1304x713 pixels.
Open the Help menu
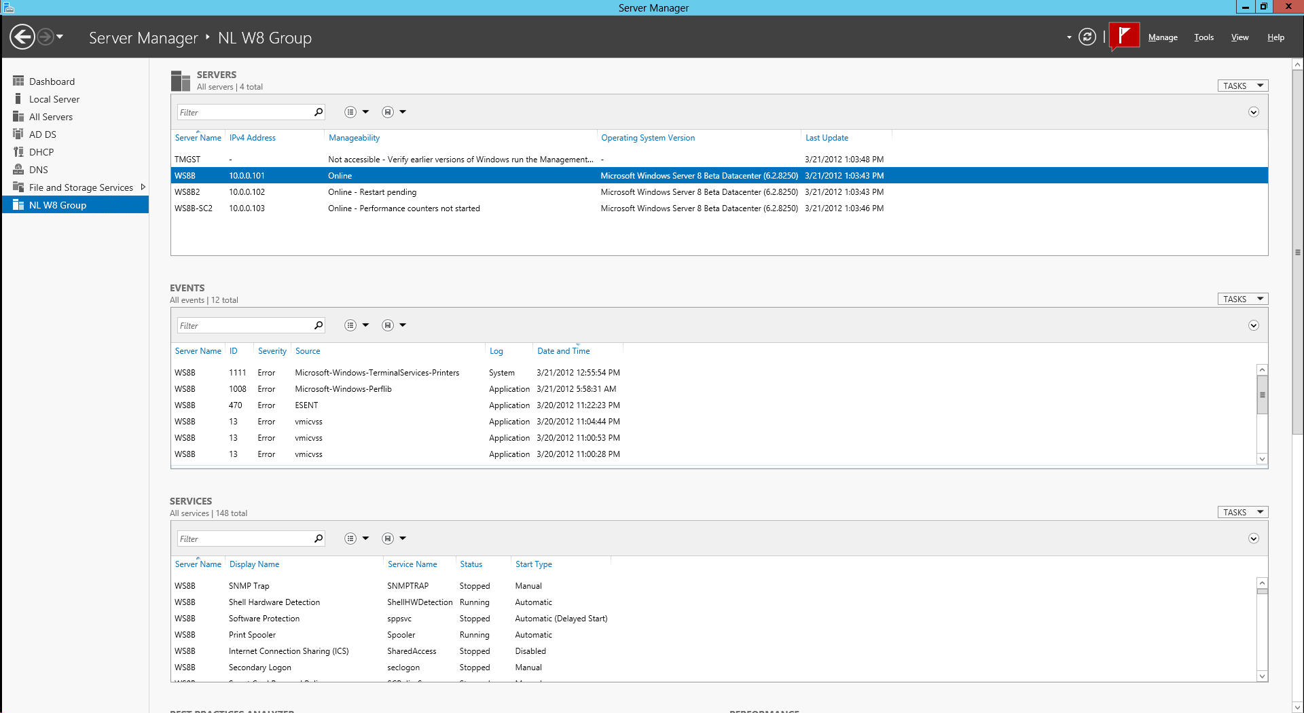click(1275, 37)
